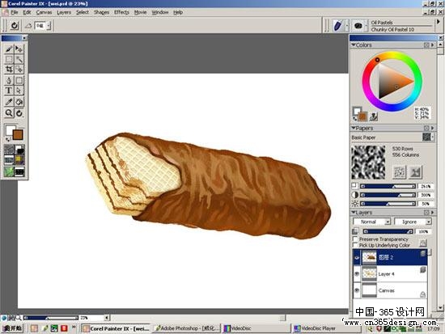The width and height of the screenshot is (445, 334).
Task: Open the Ignore composite depth dropdown
Action: tap(413, 222)
